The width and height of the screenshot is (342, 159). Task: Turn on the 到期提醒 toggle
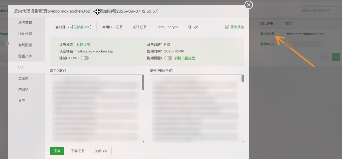tap(168, 58)
